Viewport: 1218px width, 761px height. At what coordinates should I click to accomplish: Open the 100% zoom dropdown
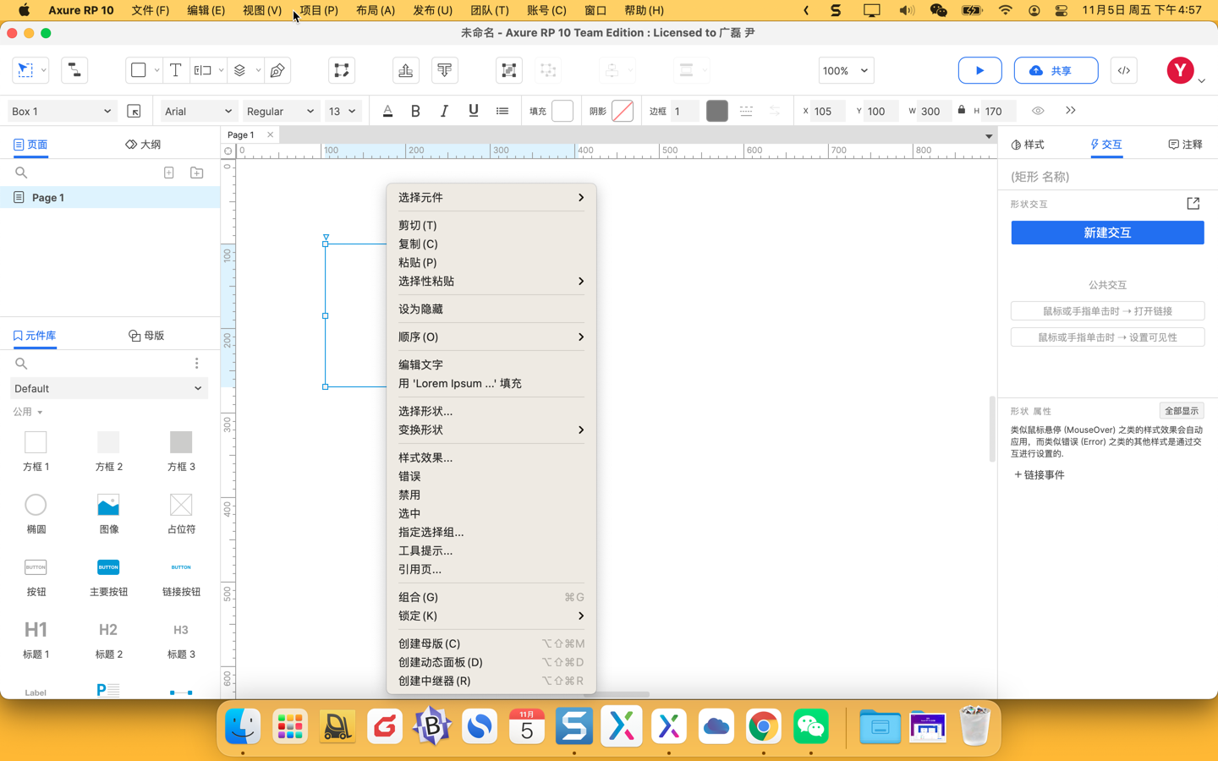[846, 70]
